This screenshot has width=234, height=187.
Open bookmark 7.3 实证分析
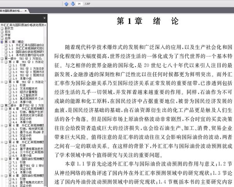tap(22, 169)
